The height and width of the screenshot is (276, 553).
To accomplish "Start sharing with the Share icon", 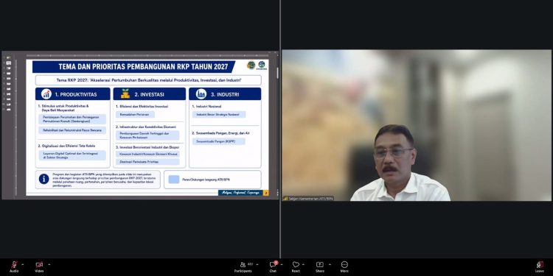I will pos(320,266).
